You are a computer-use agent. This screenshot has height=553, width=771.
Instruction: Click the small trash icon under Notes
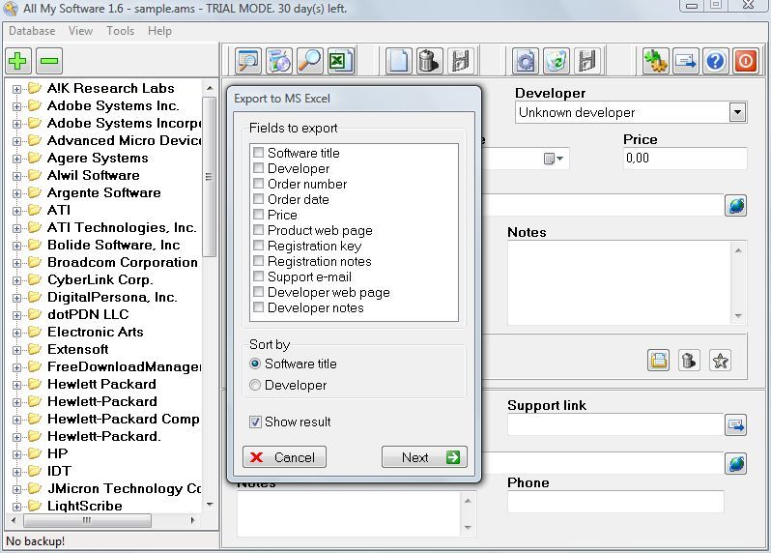pos(690,361)
